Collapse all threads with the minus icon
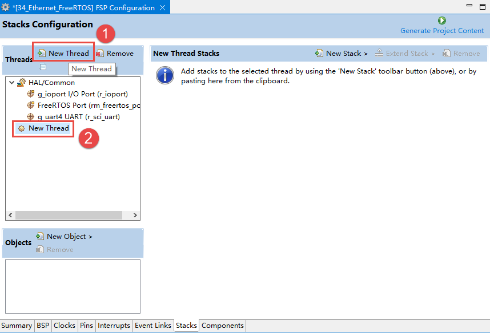 [x=43, y=67]
